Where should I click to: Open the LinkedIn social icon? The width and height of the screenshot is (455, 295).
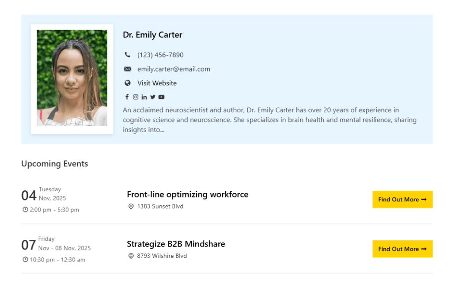(144, 97)
